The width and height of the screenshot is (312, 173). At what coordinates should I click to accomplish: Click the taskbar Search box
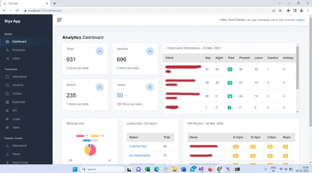103,169
